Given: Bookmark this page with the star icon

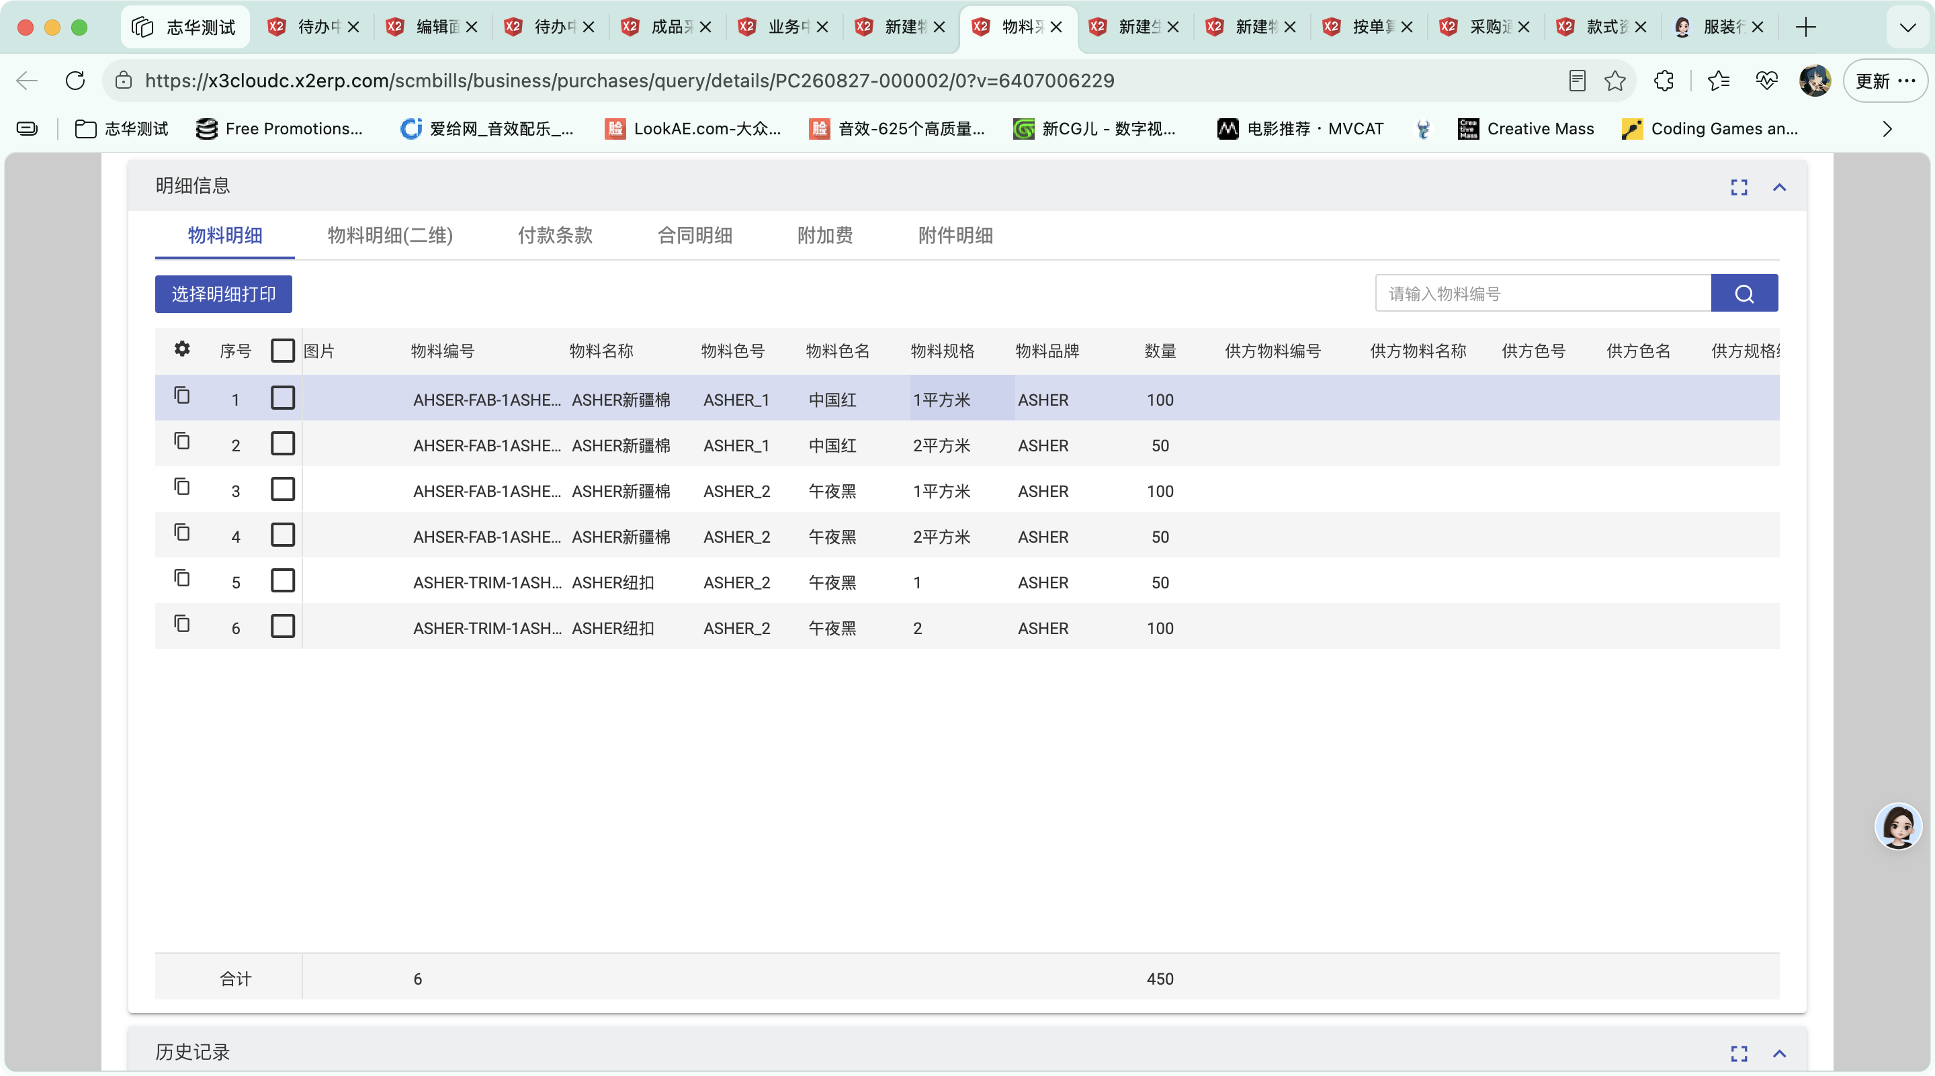Looking at the screenshot, I should 1615,81.
